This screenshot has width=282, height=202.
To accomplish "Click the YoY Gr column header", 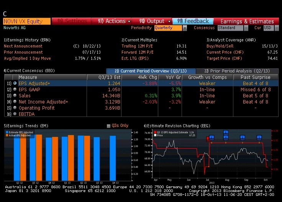I will [170, 77].
